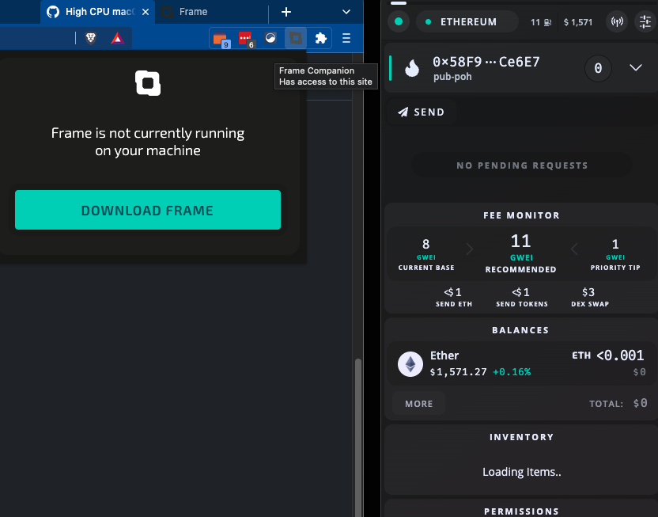The height and width of the screenshot is (517, 658).
Task: Switch to the High CPU macOS tab
Action: click(x=97, y=12)
